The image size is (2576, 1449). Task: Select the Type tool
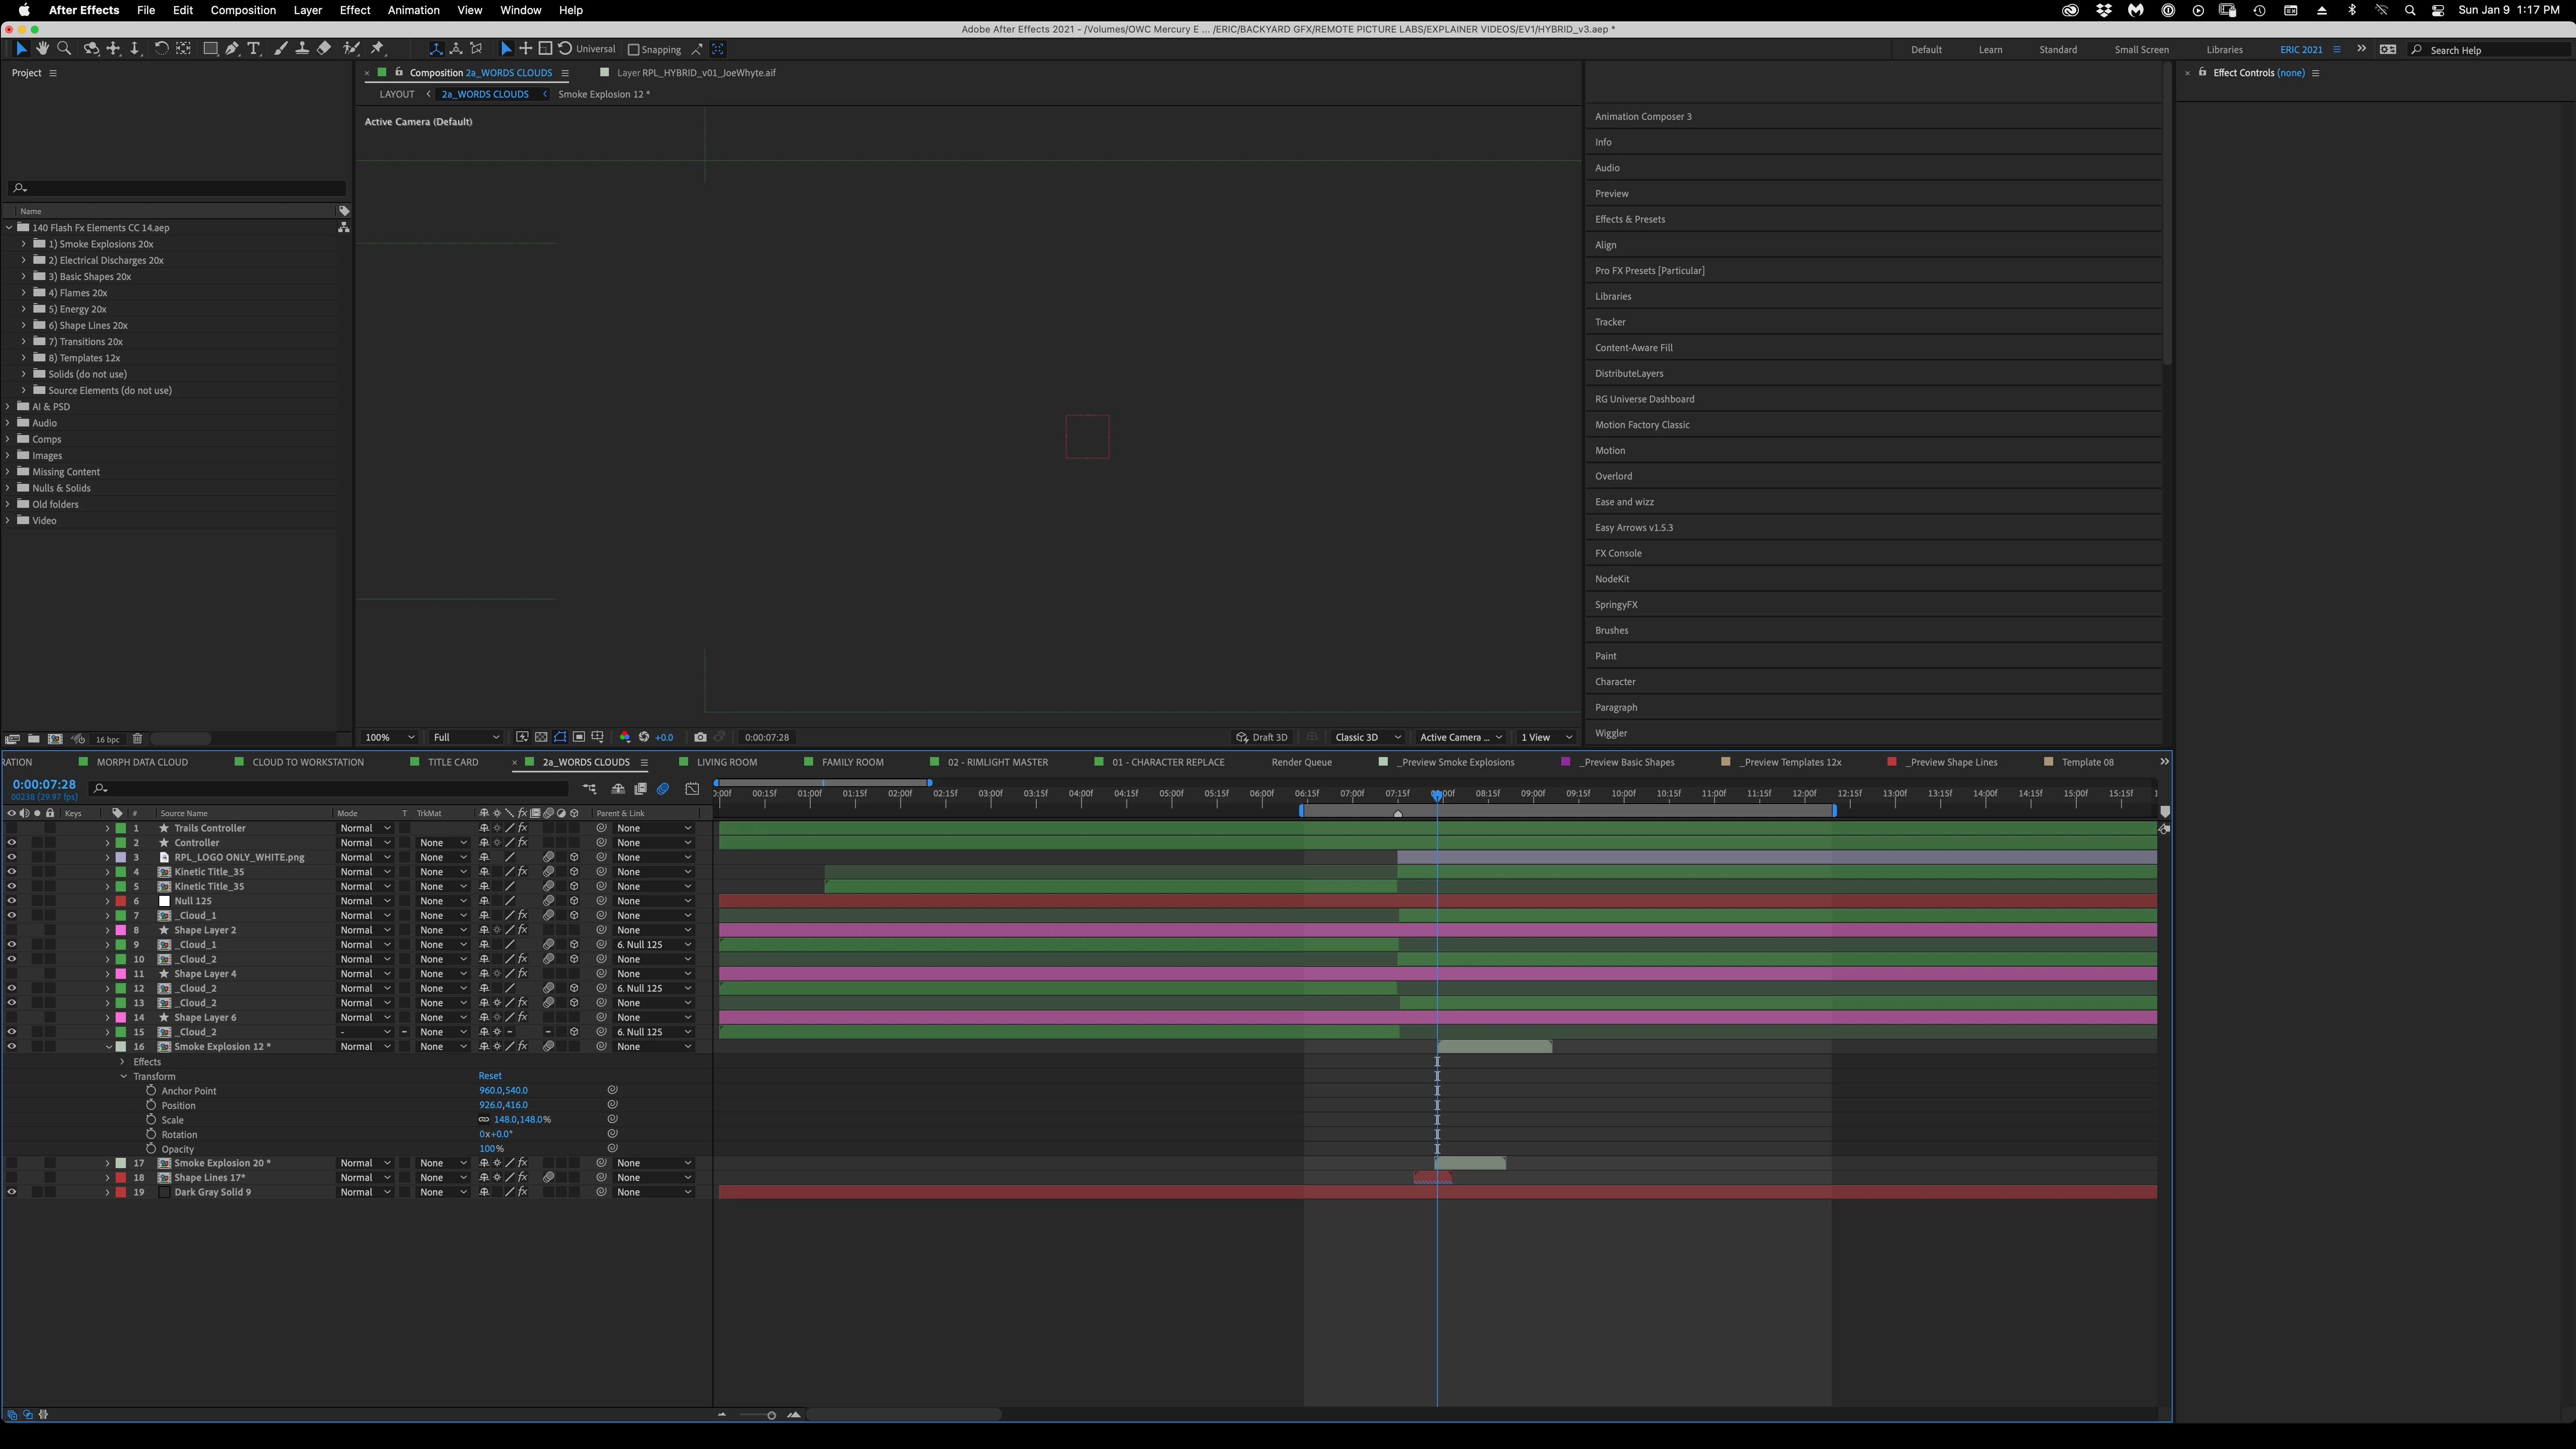[254, 49]
